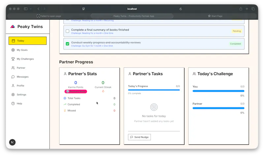The height and width of the screenshot is (156, 264).
Task: Go forward in Safari history
Action: (45, 9)
